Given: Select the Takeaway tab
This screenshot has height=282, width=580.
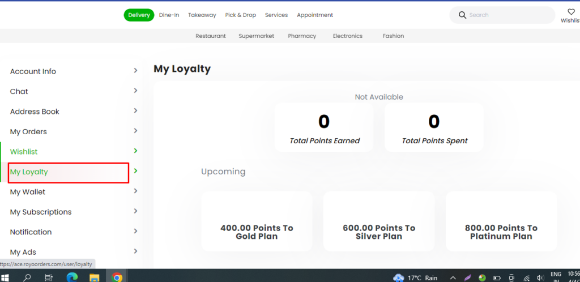Looking at the screenshot, I should click(202, 15).
